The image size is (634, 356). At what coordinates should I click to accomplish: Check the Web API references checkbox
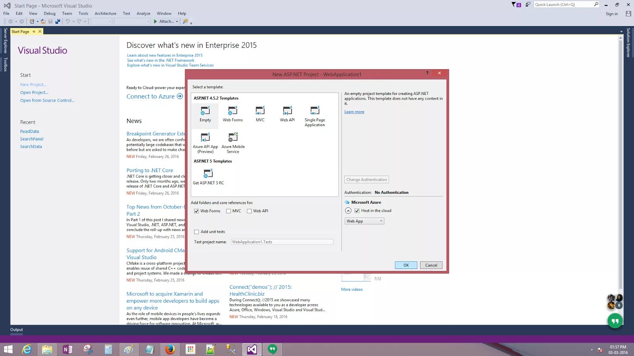(249, 211)
